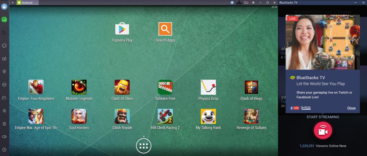Open Clash of Kings
The image size is (367, 156).
pos(251,90)
